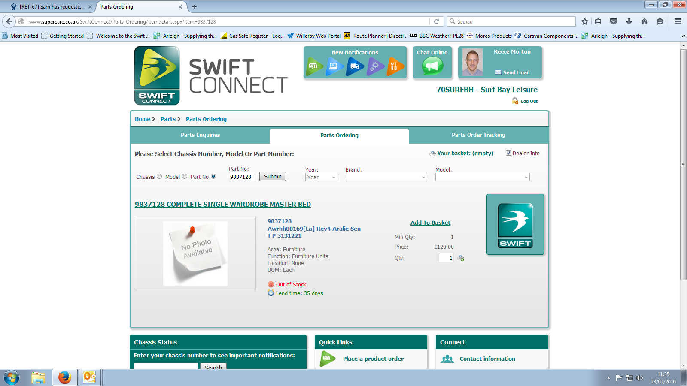Click the Send Email link
Image resolution: width=687 pixels, height=386 pixels.
(516, 72)
